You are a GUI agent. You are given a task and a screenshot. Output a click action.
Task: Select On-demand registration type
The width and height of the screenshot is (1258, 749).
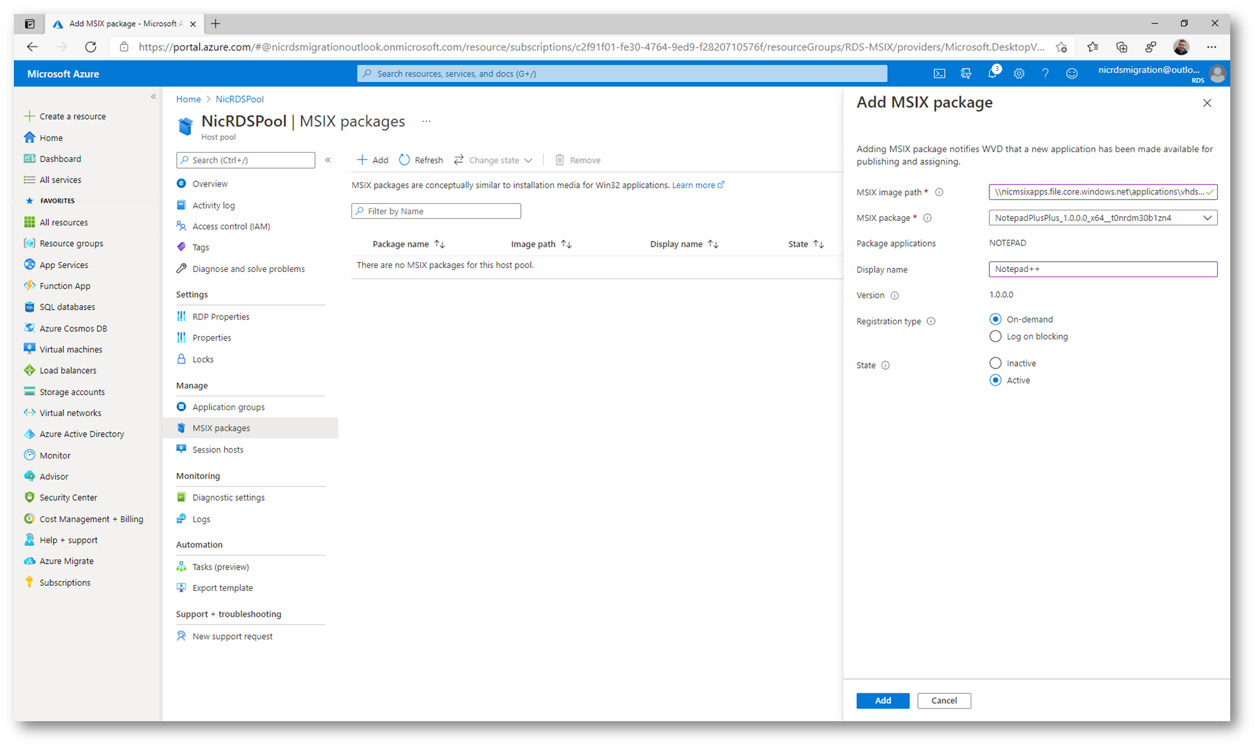995,320
